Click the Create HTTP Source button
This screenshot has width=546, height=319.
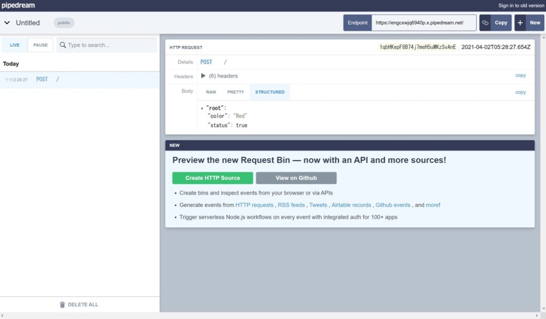click(x=212, y=178)
